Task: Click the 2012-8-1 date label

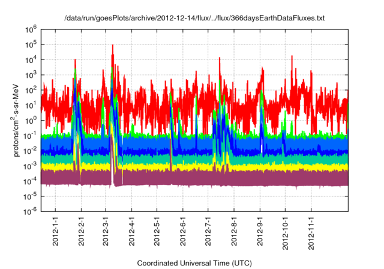Action: pyautogui.click(x=234, y=231)
